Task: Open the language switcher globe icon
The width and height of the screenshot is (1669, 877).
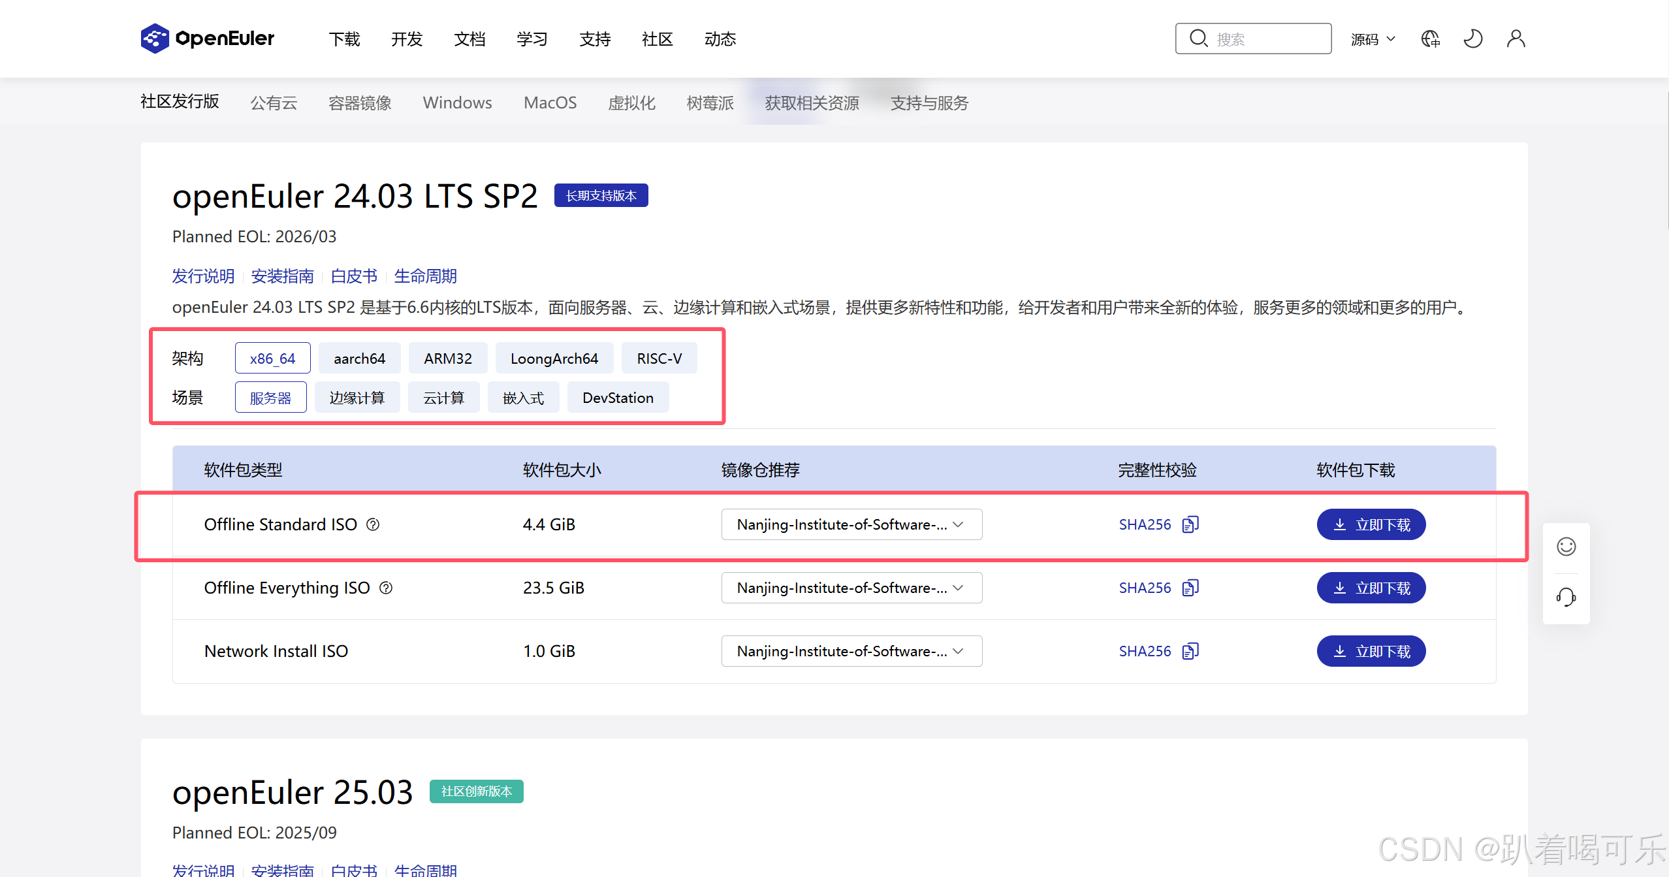Action: click(x=1429, y=39)
